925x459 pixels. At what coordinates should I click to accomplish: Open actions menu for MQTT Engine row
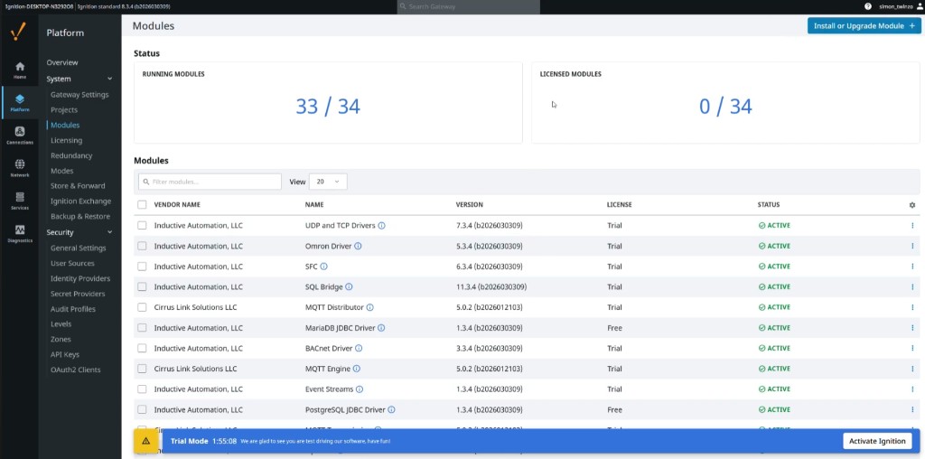pos(912,369)
